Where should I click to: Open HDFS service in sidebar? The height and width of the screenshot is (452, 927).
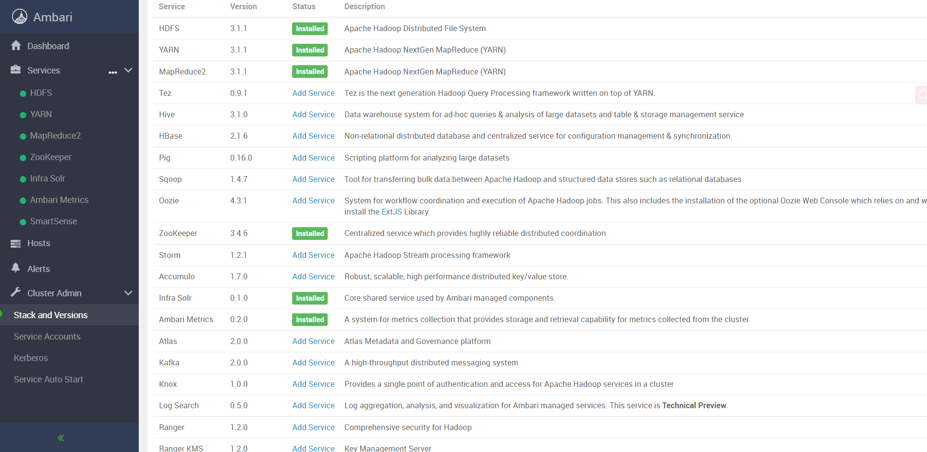click(41, 93)
